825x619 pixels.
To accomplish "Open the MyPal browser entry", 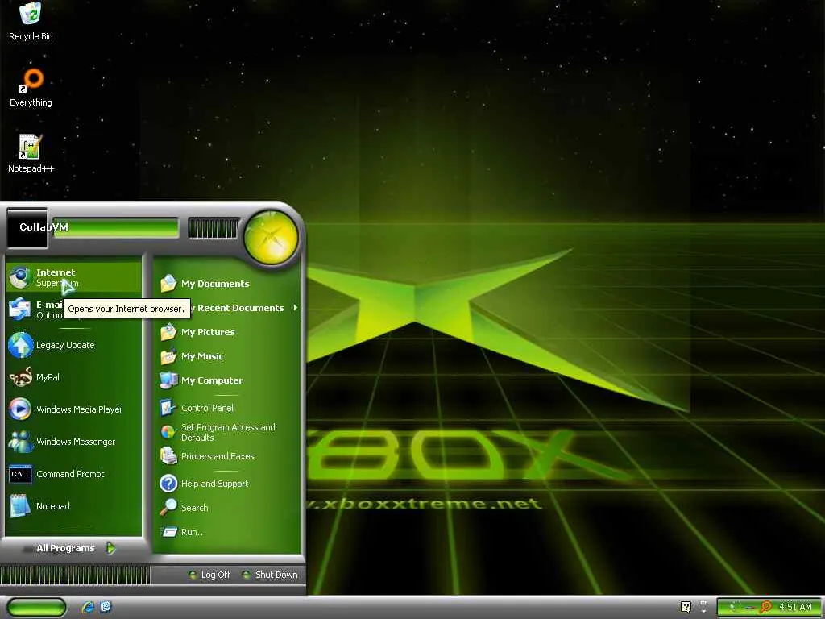I will coord(73,377).
